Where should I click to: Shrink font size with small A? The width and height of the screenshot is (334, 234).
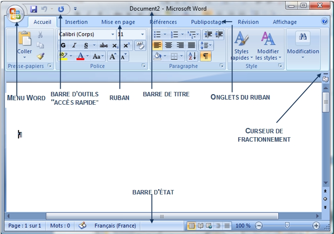pos(123,56)
